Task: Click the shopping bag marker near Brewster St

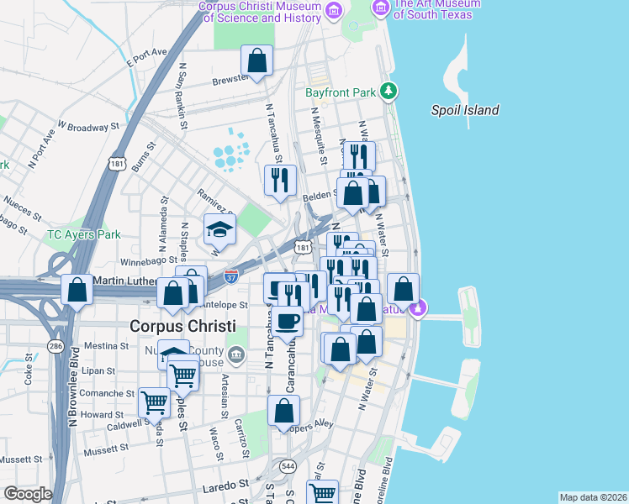Action: [256, 63]
